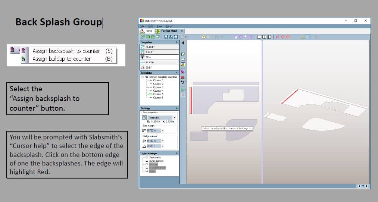Collapse the Kitchen Template seamless tree node
The height and width of the screenshot is (202, 378).
pyautogui.click(x=142, y=77)
